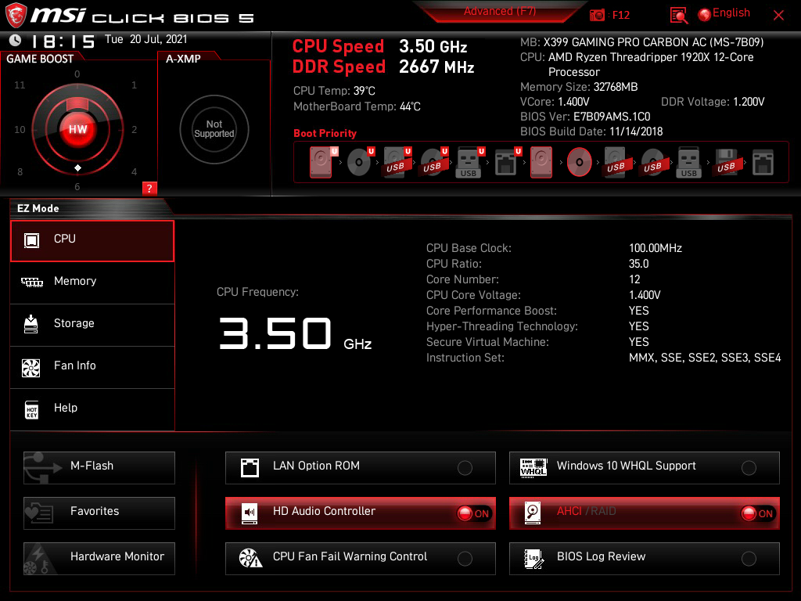This screenshot has width=801, height=601.
Task: Click the DDR Speed 2667 MHz readout
Action: click(x=383, y=67)
